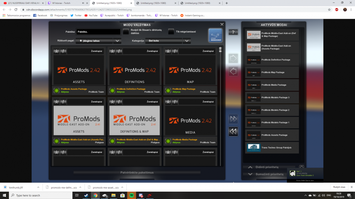This screenshot has height=199, width=355.
Task: Open File Explorer from the taskbar
Action: coord(114,195)
